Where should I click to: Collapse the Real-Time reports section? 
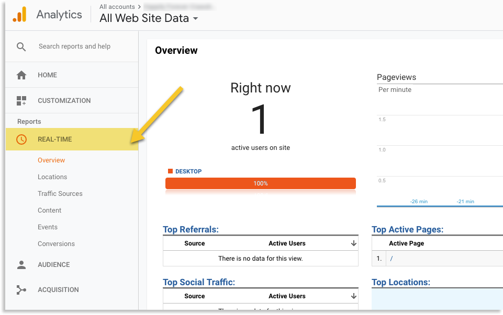coord(55,139)
